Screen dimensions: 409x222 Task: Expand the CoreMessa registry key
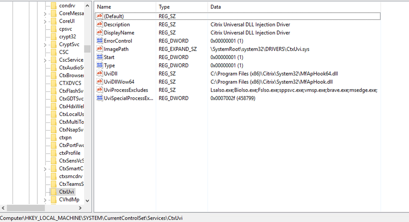point(45,14)
